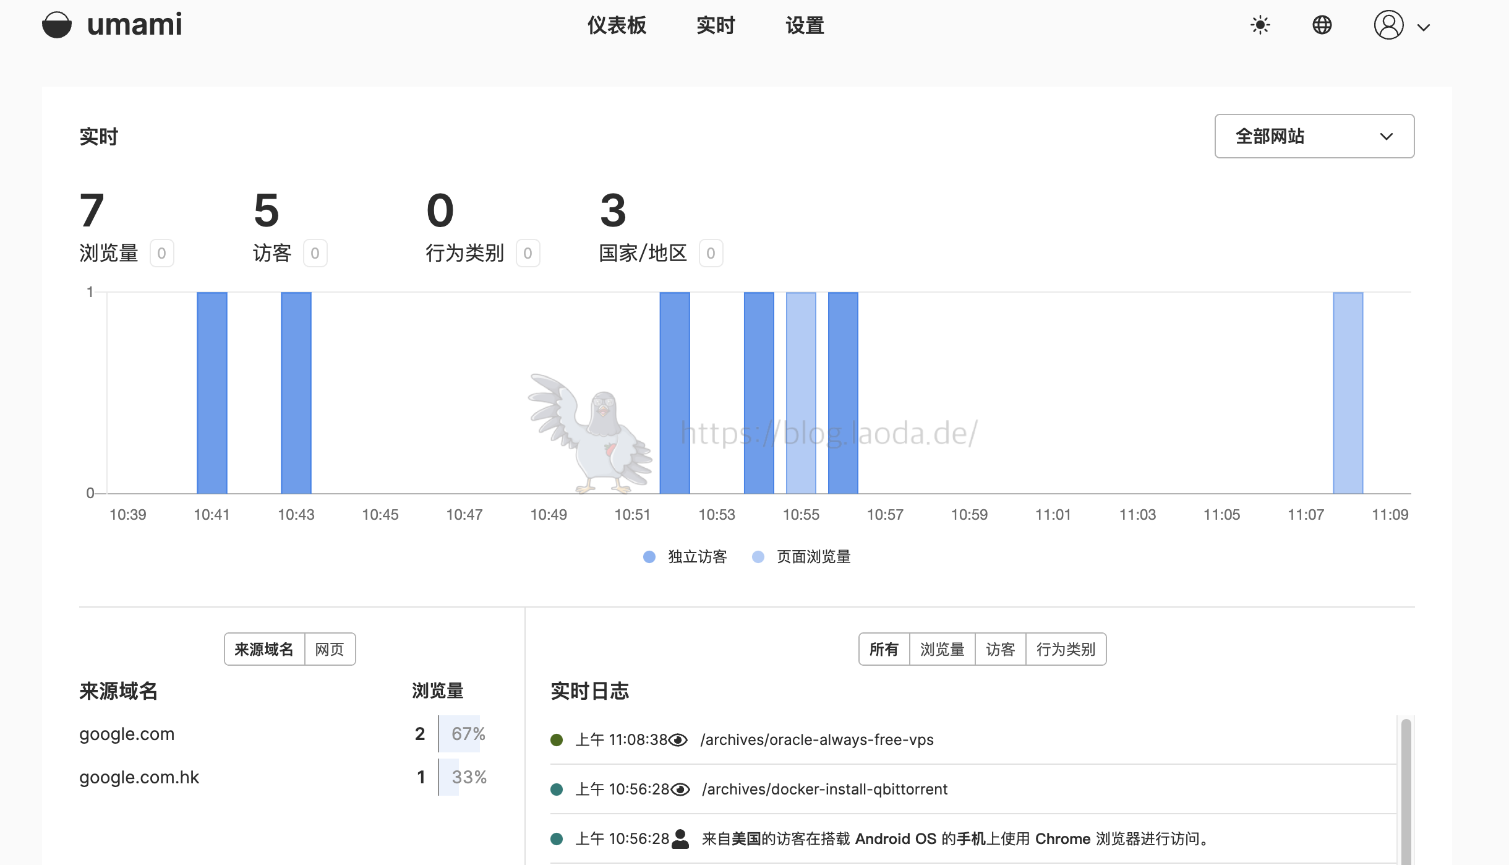Click the realtime log scrollbar thumb
The image size is (1509, 865).
(x=1406, y=792)
